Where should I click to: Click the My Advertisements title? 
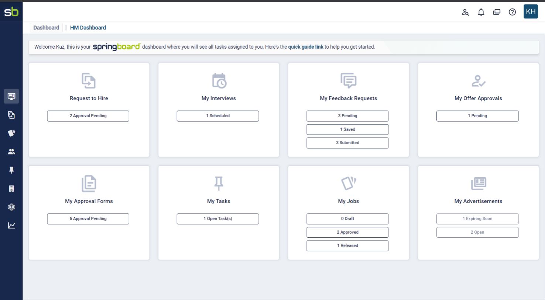[x=478, y=201]
